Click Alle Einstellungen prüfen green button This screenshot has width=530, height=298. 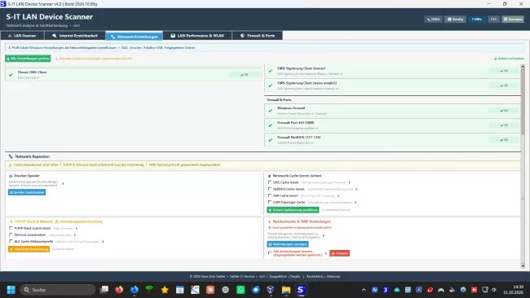(28, 59)
